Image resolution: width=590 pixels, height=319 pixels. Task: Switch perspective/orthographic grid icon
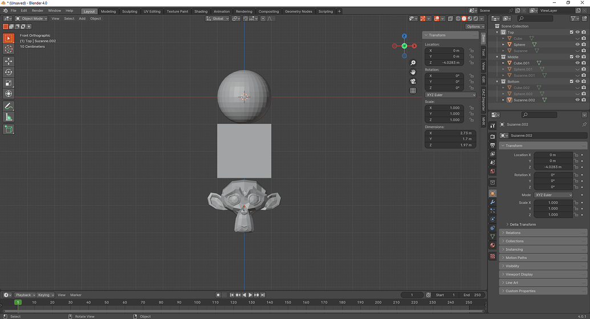tap(413, 90)
